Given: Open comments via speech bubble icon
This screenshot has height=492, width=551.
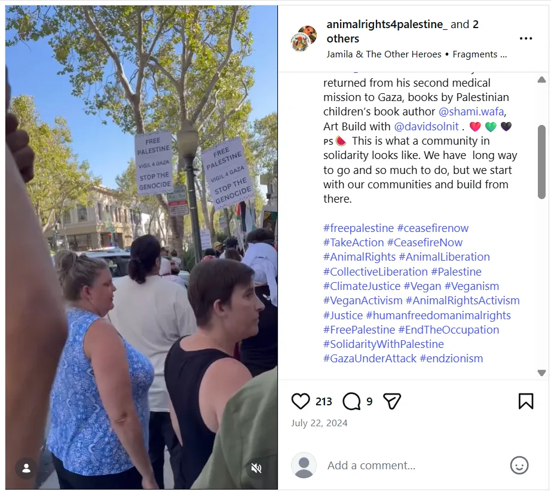Looking at the screenshot, I should tap(351, 401).
